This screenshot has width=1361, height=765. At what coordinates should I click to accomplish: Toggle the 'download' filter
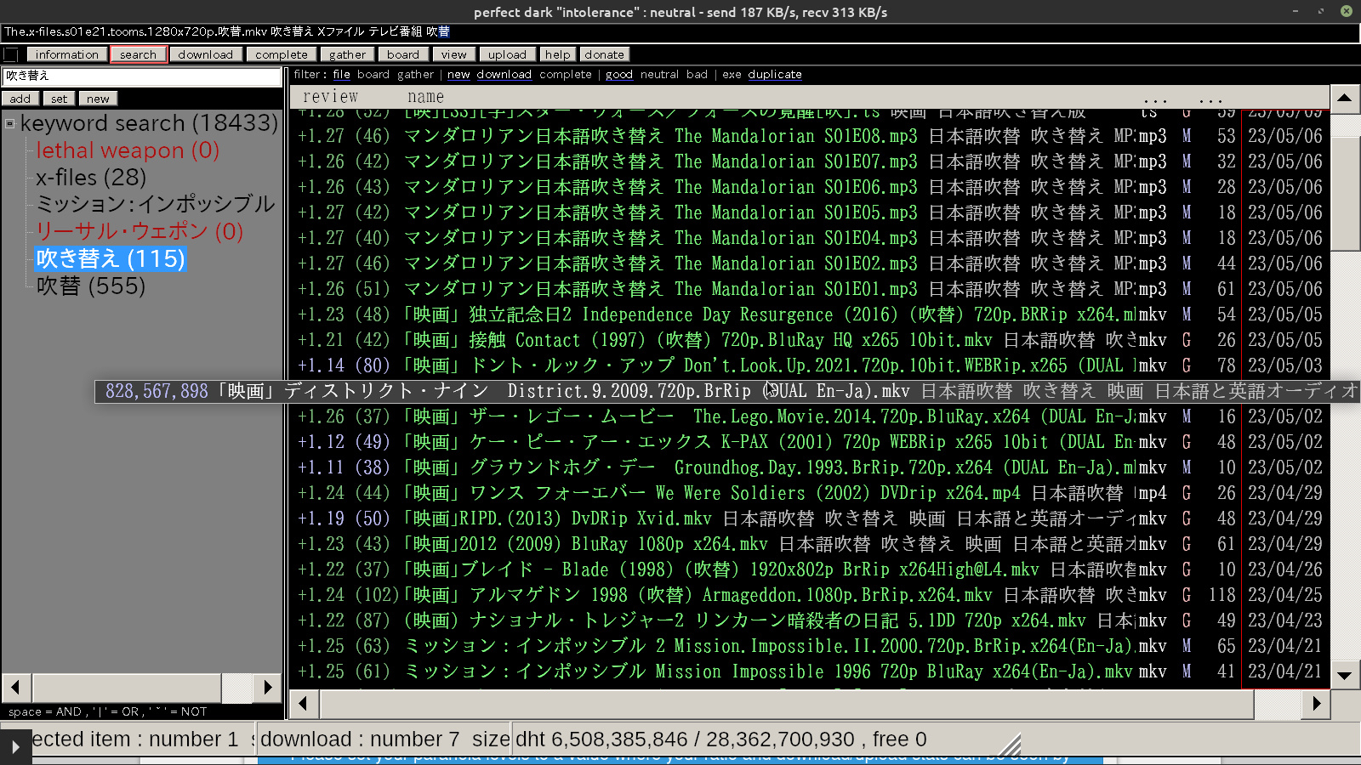[x=504, y=75]
